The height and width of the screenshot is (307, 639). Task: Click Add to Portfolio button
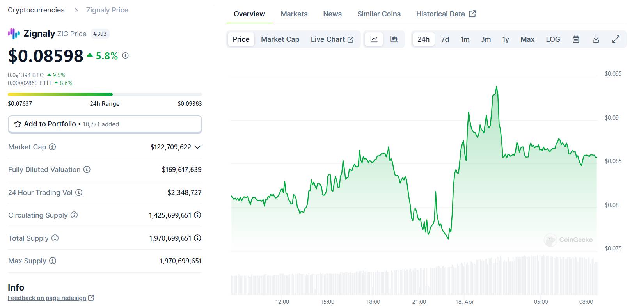105,124
